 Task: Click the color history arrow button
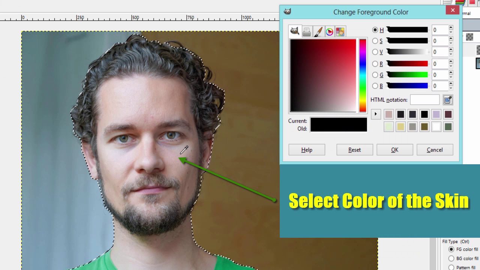pyautogui.click(x=376, y=114)
